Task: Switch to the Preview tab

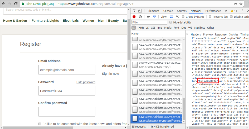Action: tap(208, 34)
